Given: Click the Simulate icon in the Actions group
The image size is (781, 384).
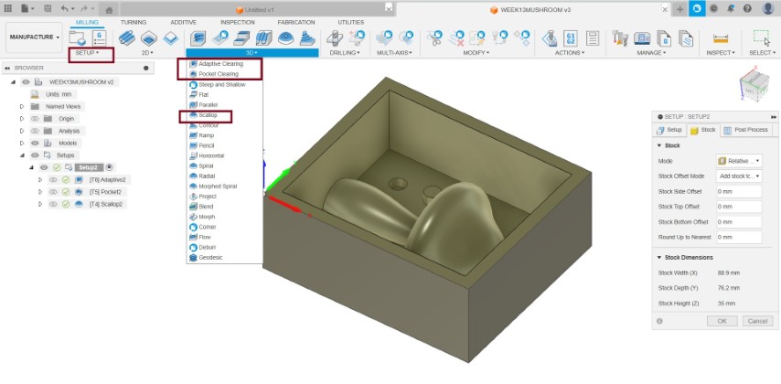Looking at the screenshot, I should coord(549,37).
